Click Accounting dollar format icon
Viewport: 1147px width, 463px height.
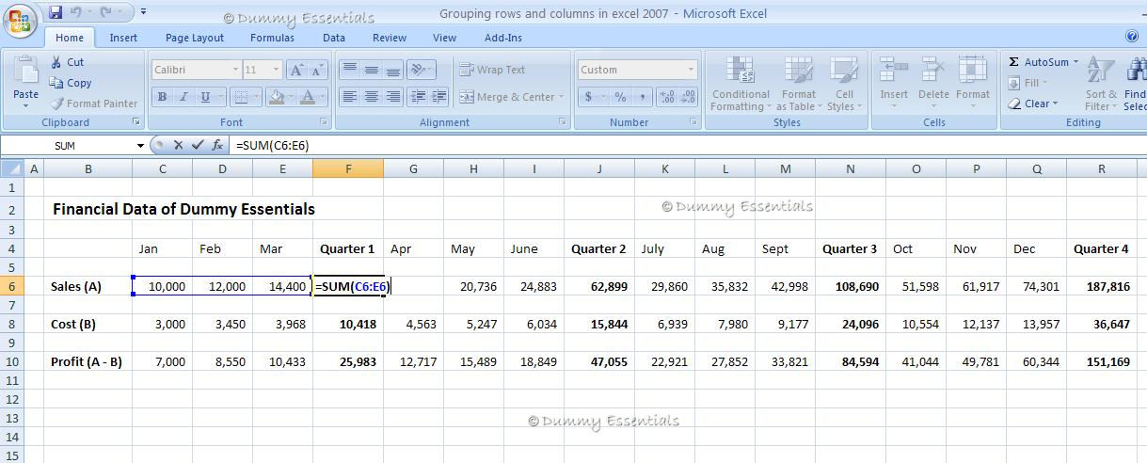click(x=589, y=97)
